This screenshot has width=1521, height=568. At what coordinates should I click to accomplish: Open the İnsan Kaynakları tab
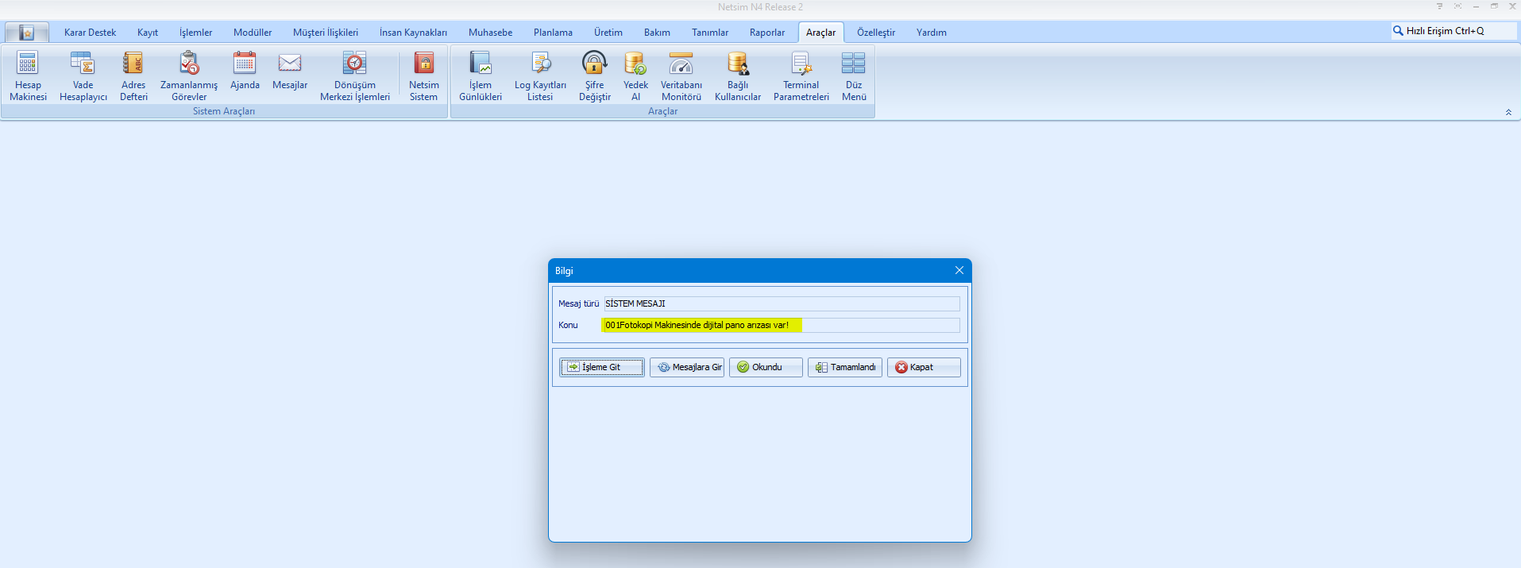tap(413, 33)
